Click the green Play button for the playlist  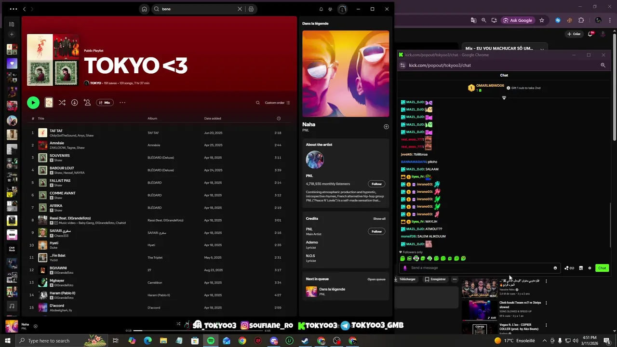coord(33,102)
